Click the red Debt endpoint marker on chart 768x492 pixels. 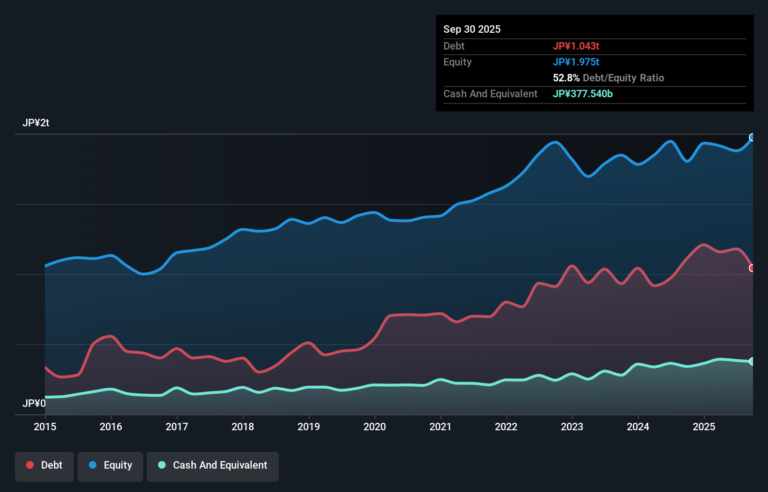752,268
